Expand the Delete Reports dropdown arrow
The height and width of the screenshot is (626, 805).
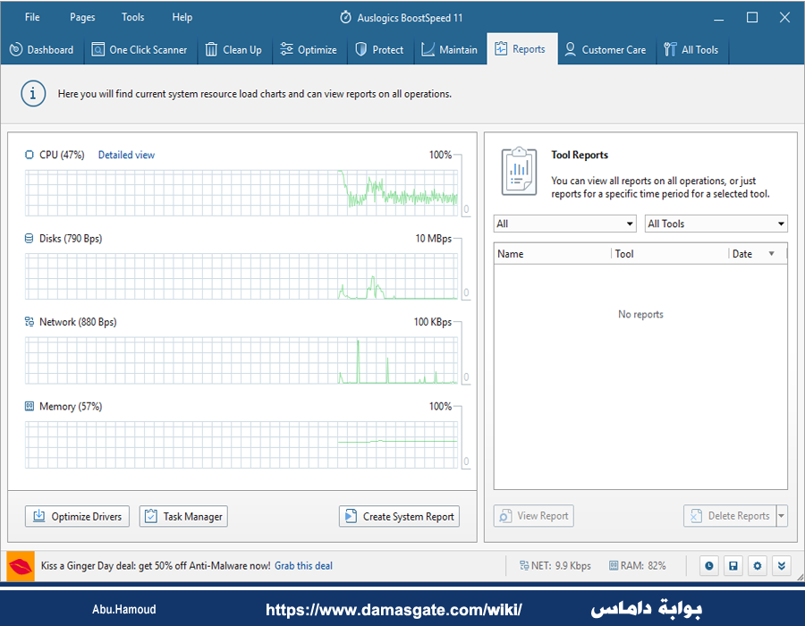(x=782, y=516)
